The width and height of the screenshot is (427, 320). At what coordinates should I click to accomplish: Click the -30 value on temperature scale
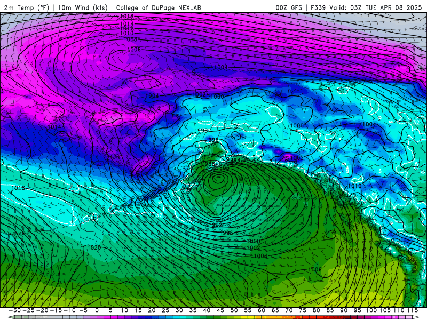coord(15,310)
